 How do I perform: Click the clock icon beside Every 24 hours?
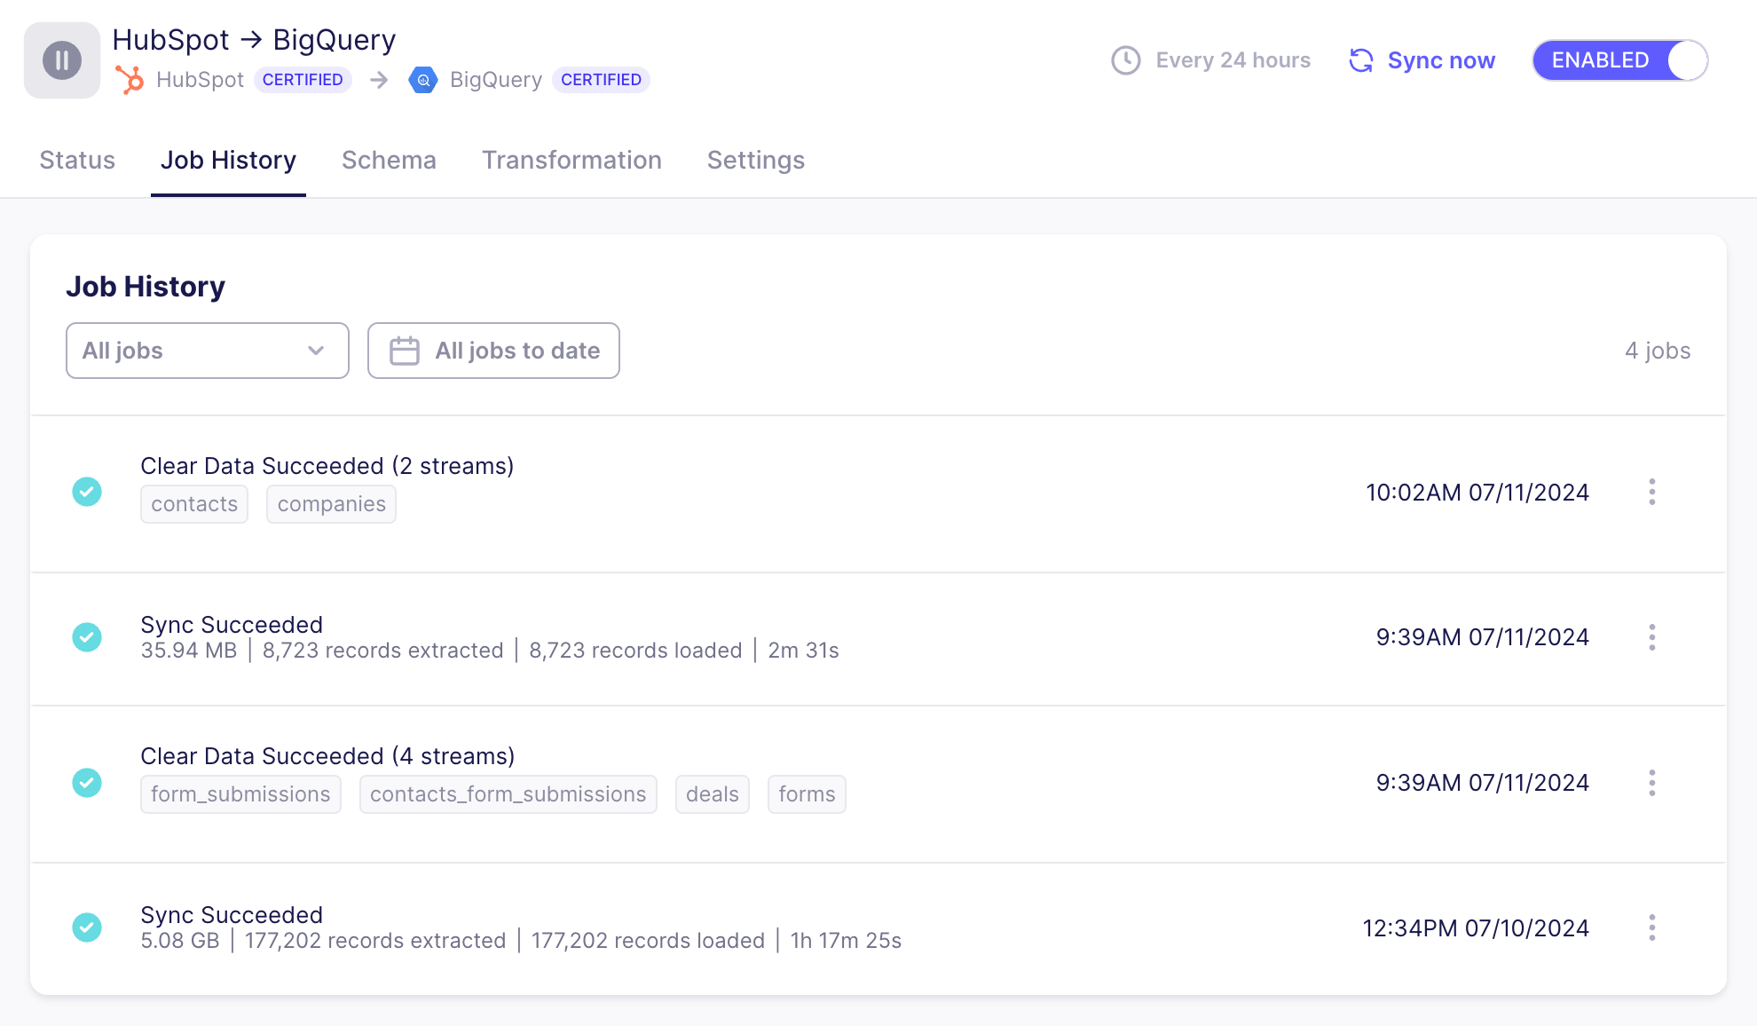pos(1125,60)
